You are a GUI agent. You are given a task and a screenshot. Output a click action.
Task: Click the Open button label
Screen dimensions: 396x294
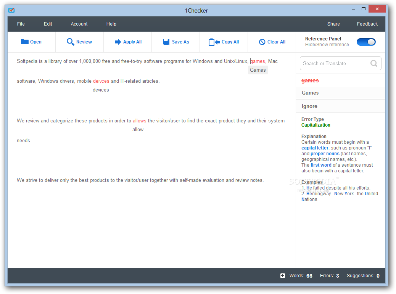(x=35, y=42)
